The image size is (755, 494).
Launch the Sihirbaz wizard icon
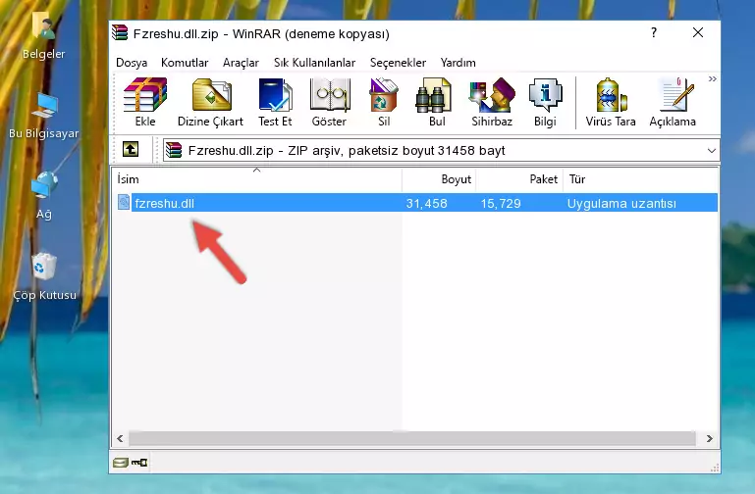[492, 95]
